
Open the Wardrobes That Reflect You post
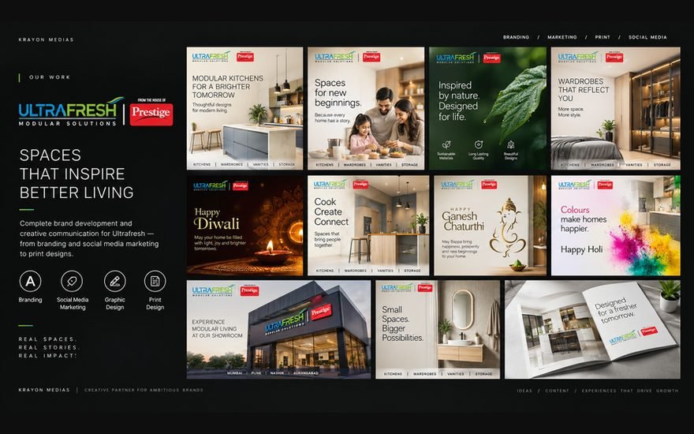coord(616,108)
